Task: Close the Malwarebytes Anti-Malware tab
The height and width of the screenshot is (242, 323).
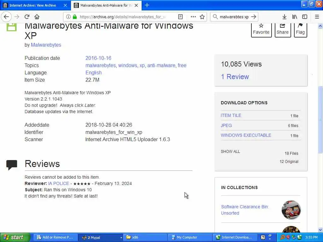Action: point(136,5)
